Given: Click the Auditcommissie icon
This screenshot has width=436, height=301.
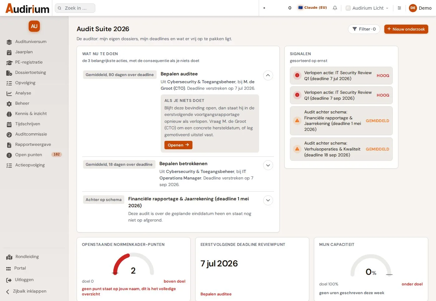Looking at the screenshot, I should point(9,135).
